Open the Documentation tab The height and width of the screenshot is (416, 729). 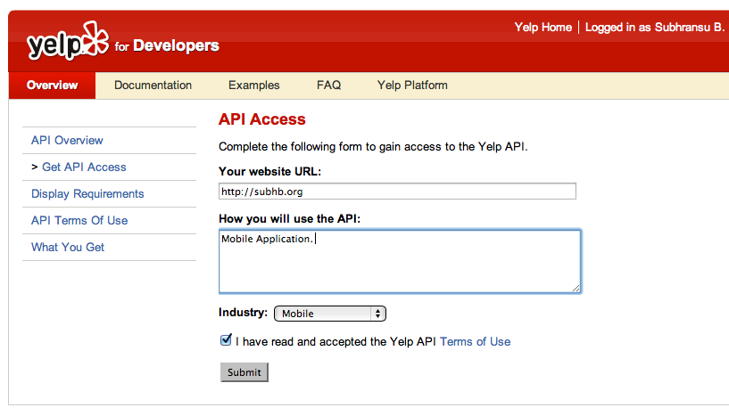pyautogui.click(x=153, y=85)
